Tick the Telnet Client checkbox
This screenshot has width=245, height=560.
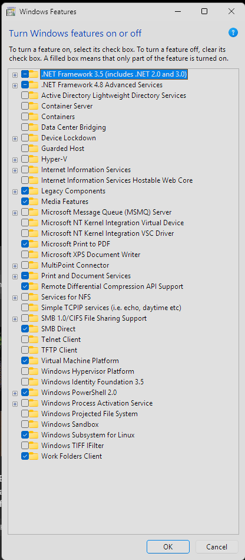coord(25,340)
